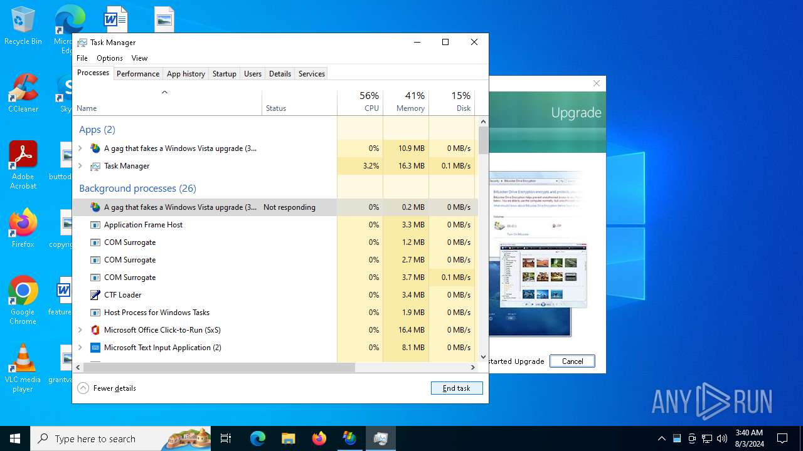Open Task View from taskbar
The image size is (803, 451).
pyautogui.click(x=226, y=438)
